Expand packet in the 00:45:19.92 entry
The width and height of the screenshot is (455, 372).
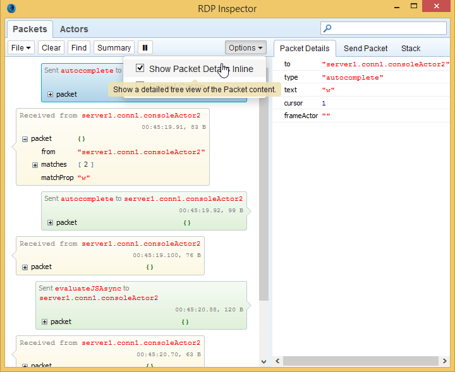pos(50,223)
